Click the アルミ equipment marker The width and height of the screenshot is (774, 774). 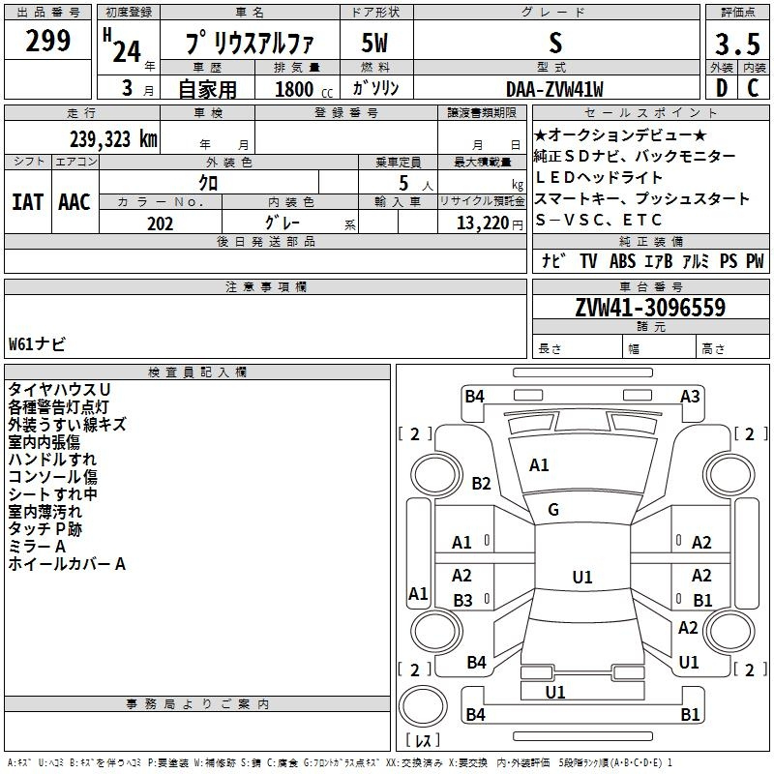click(696, 261)
